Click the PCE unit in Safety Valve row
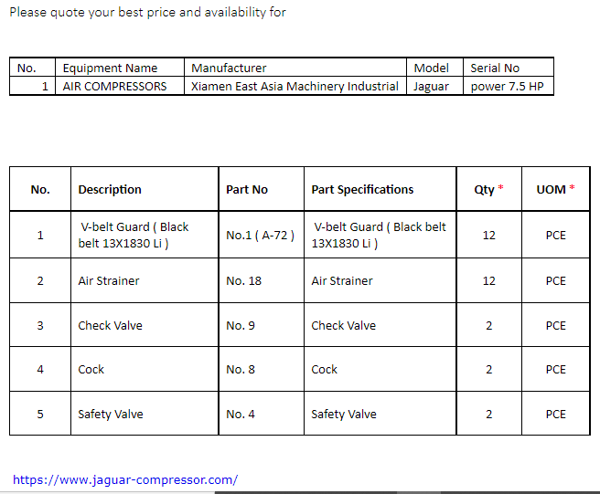600x494 pixels. (x=555, y=414)
